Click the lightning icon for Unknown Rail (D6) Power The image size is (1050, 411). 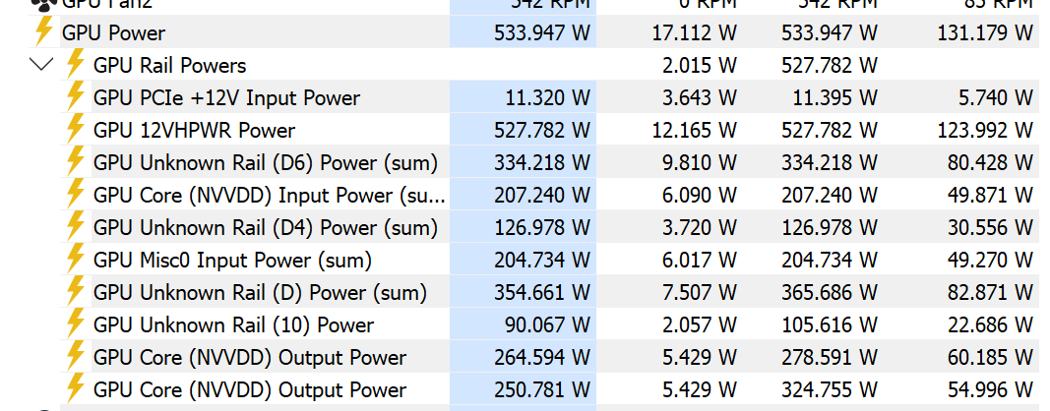(x=76, y=161)
